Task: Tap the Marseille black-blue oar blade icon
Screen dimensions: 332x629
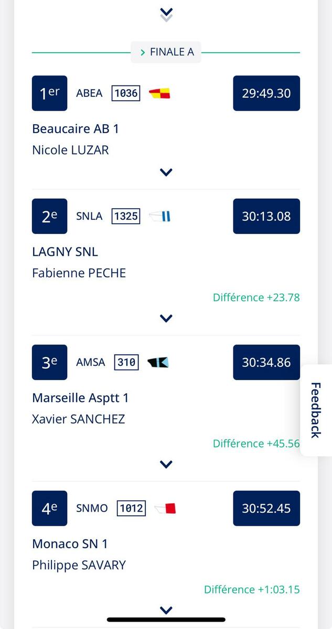Action: coord(158,362)
